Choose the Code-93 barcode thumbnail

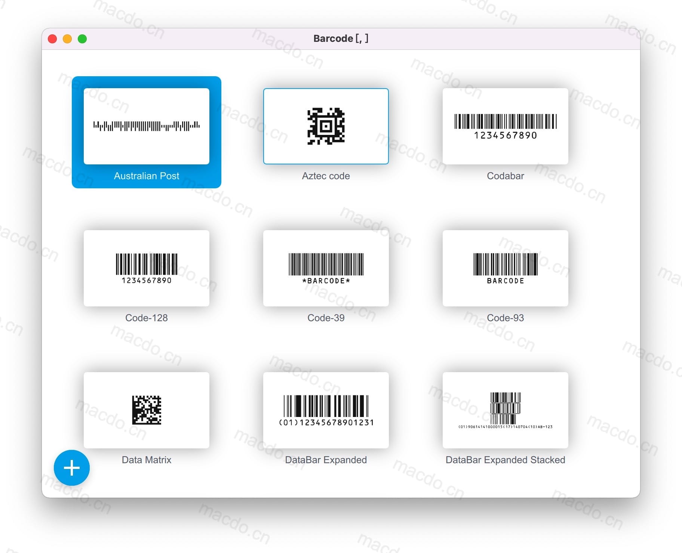[506, 268]
